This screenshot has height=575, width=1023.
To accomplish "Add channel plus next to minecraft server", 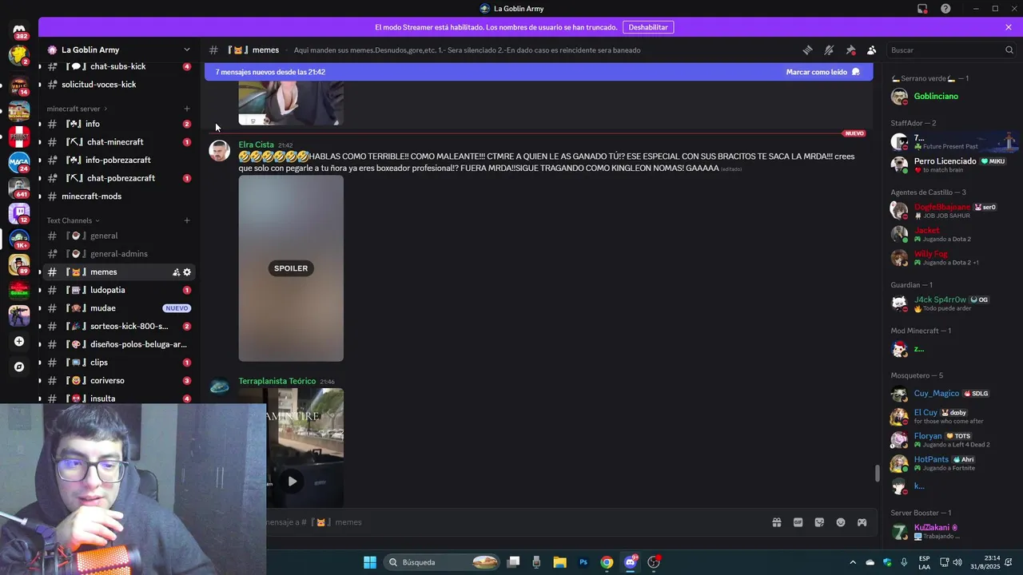I will (187, 109).
